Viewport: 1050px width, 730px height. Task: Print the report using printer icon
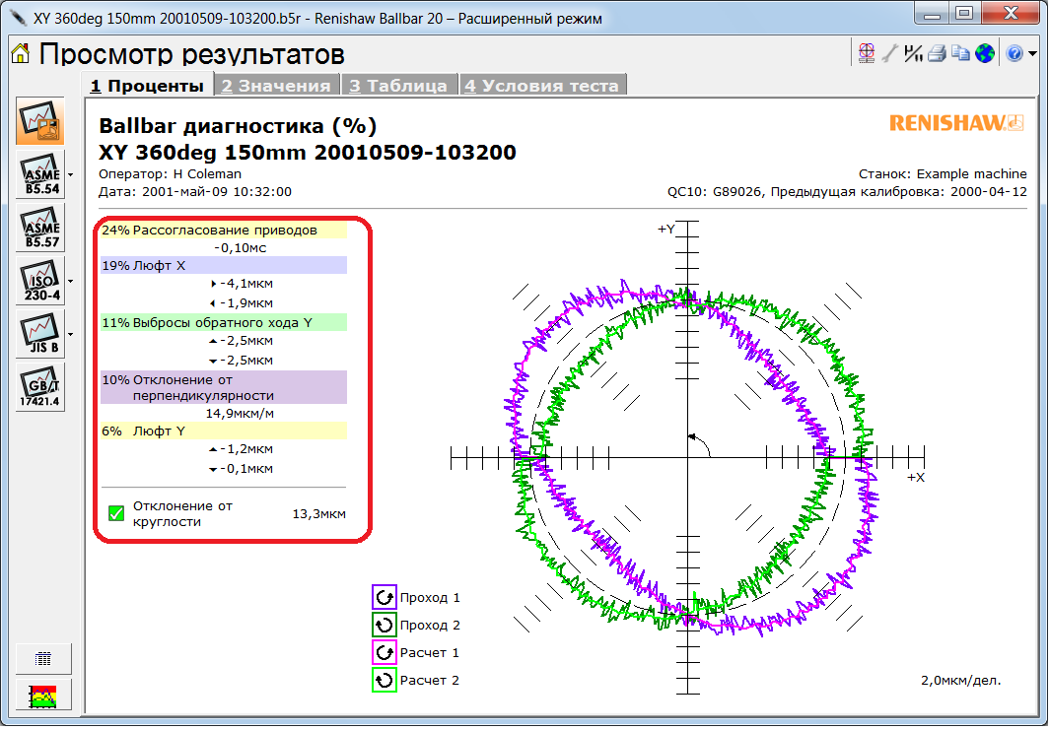coord(938,53)
